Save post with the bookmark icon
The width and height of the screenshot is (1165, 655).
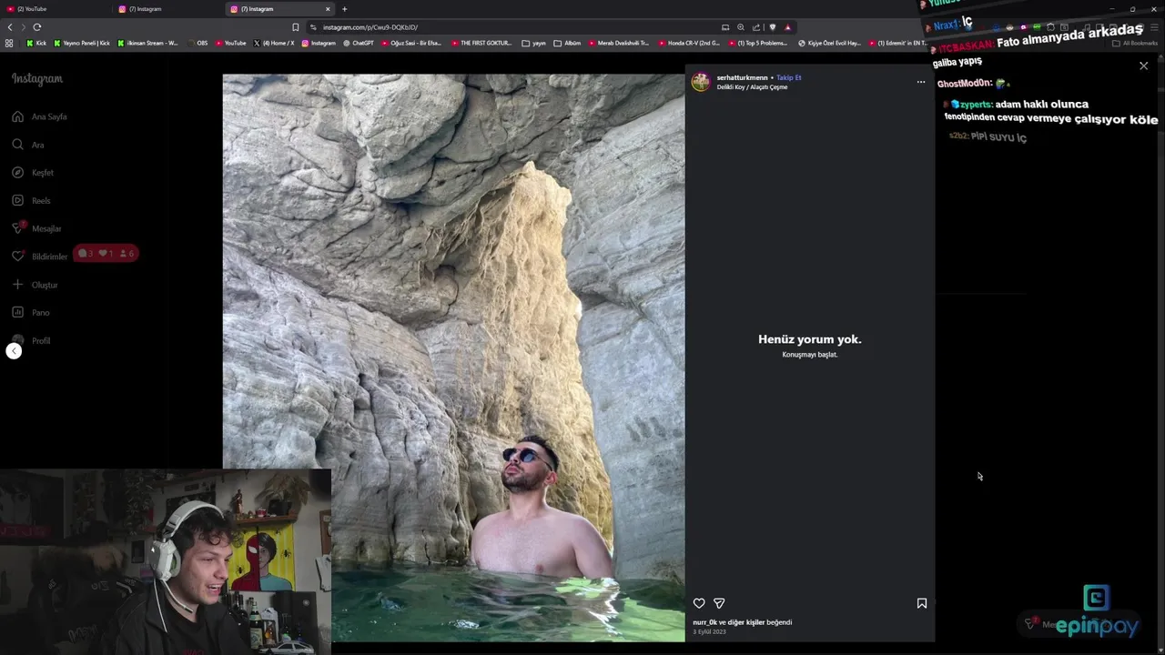(x=922, y=603)
